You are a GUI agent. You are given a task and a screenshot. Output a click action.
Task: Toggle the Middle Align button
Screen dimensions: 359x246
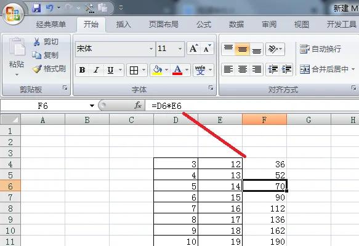pyautogui.click(x=242, y=49)
